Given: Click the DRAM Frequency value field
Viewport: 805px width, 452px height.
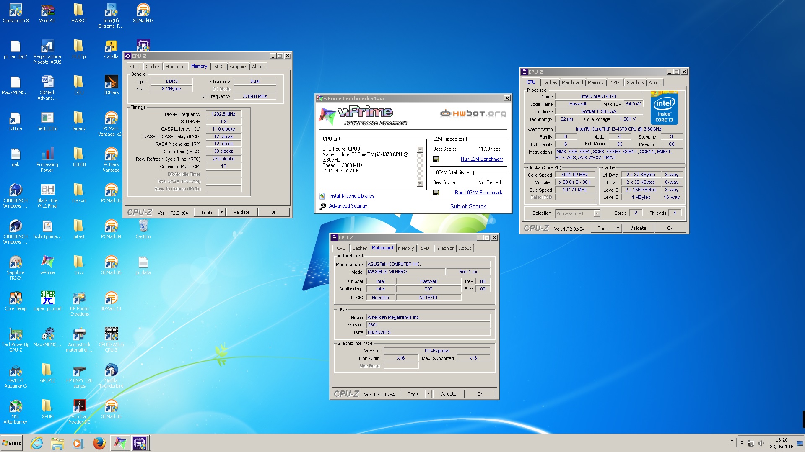Looking at the screenshot, I should tap(223, 114).
